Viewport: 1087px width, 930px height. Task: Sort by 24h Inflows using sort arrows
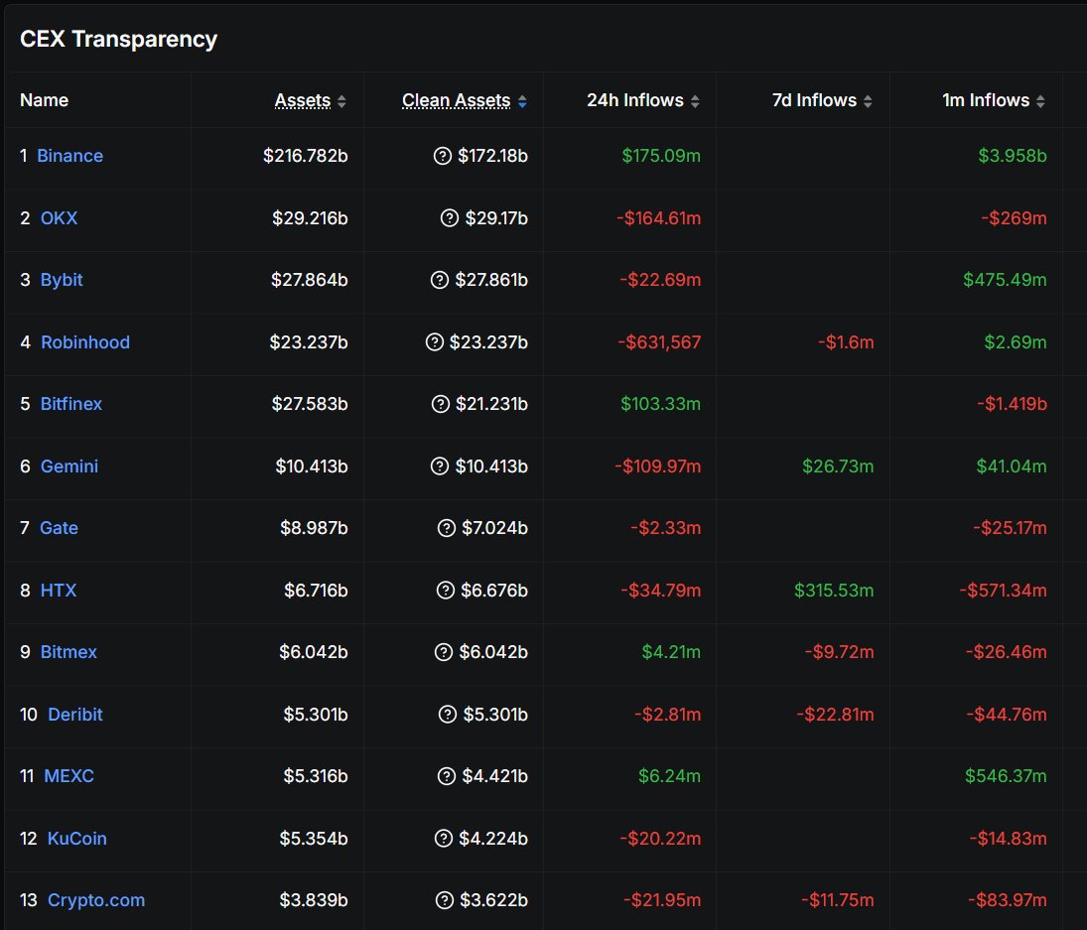(x=695, y=101)
